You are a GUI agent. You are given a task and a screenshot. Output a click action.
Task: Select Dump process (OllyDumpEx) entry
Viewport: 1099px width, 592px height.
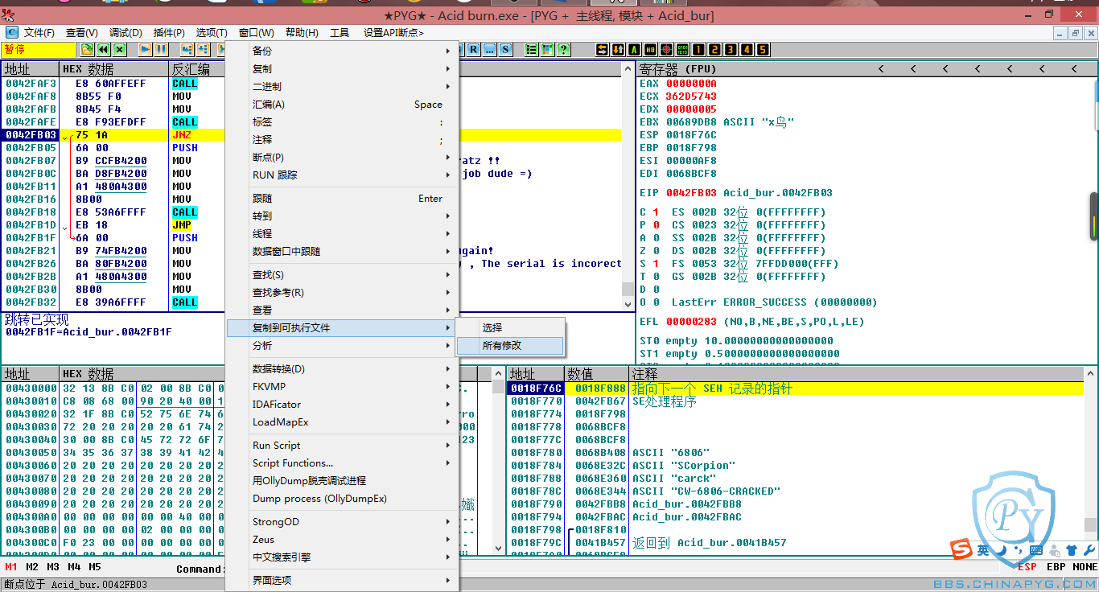point(342,498)
